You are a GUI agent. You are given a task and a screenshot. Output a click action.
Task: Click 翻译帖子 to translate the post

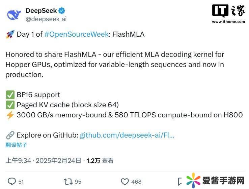16,145
